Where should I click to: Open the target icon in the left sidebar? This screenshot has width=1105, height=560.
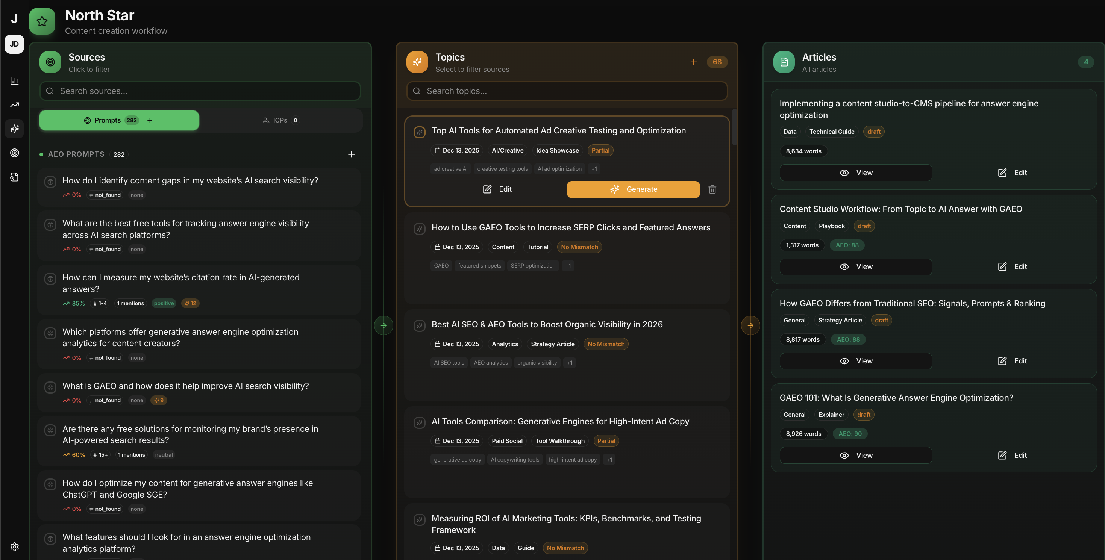coord(14,153)
